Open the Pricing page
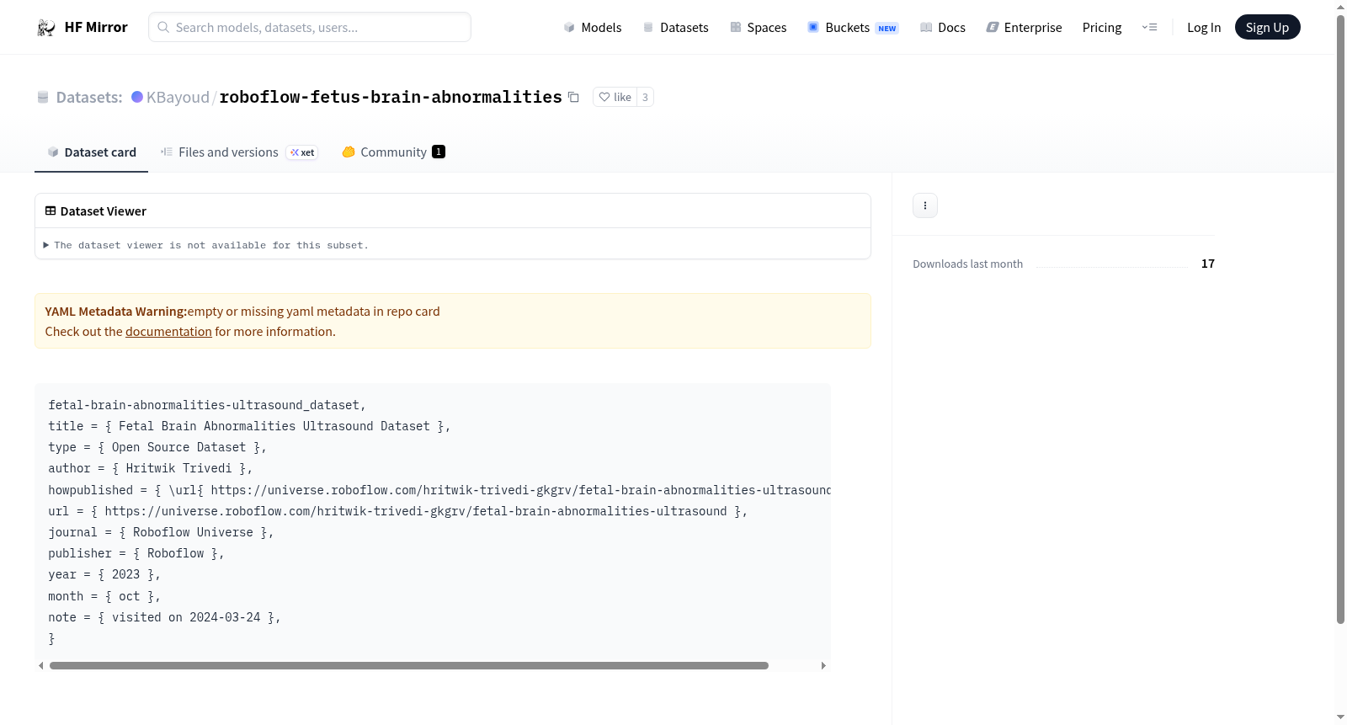 tap(1102, 28)
